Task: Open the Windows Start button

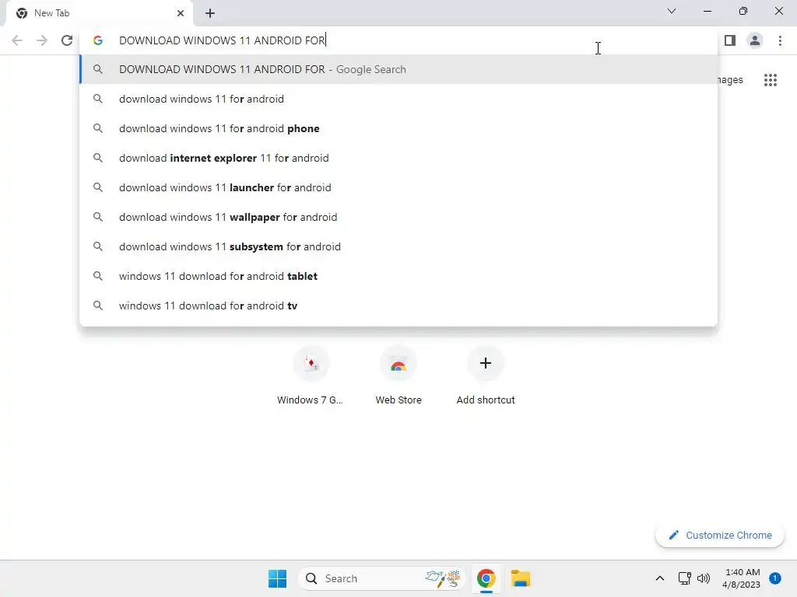Action: [278, 578]
